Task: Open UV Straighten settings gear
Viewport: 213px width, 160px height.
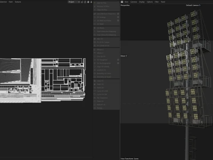Action: [x=118, y=60]
